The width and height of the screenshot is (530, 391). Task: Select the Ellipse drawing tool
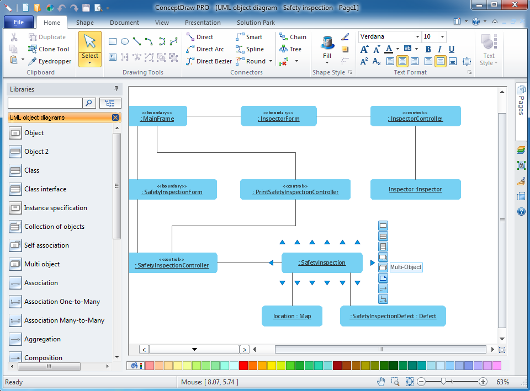(x=125, y=41)
